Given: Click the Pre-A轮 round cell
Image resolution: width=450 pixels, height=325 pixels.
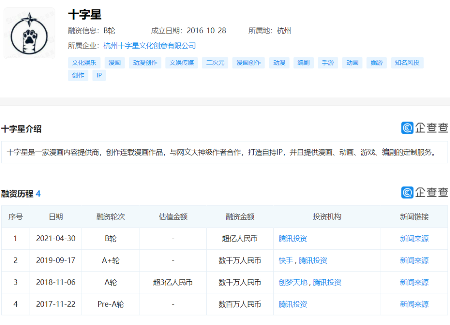Looking at the screenshot, I should (111, 304).
